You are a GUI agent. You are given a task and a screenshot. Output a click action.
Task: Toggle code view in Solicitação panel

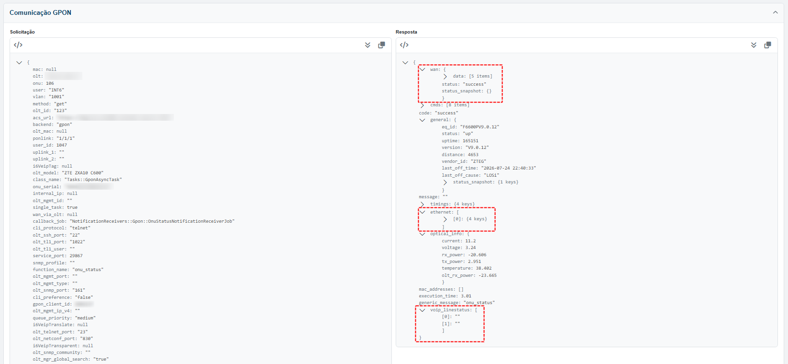pos(18,45)
